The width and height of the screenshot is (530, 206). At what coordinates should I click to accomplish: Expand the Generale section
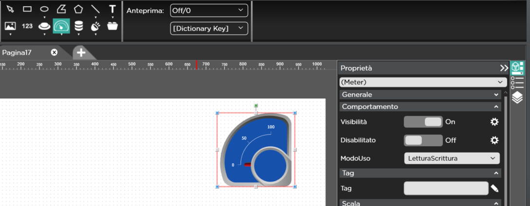click(420, 95)
